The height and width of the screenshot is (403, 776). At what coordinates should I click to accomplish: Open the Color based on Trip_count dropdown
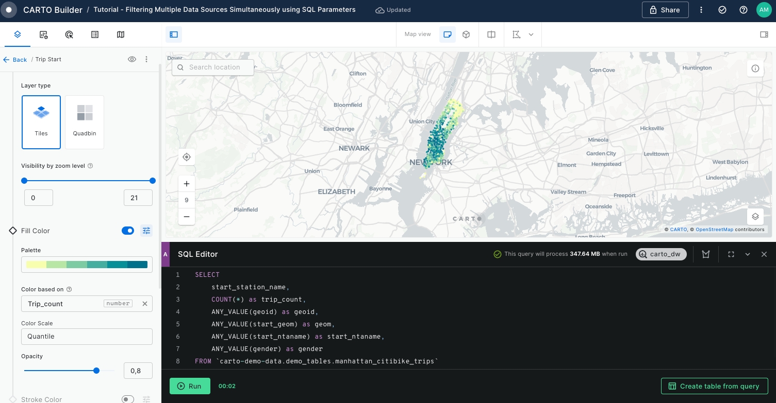(87, 304)
